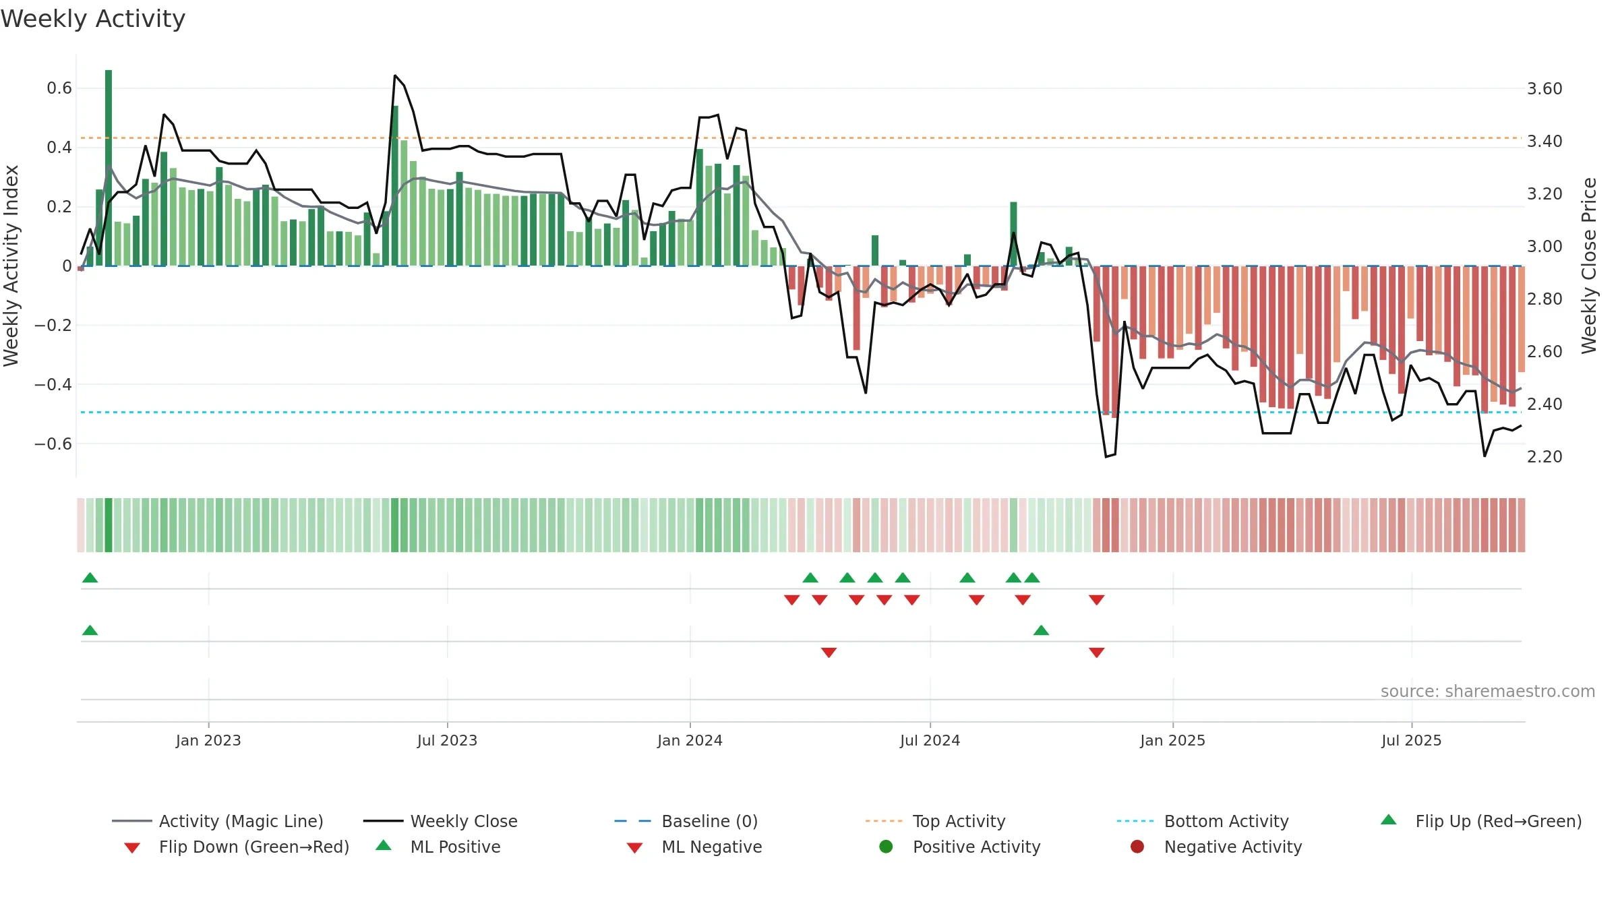Click the leftmost red flip-down triangle in top marker row
Screen dimensions: 1618x910
[791, 599]
